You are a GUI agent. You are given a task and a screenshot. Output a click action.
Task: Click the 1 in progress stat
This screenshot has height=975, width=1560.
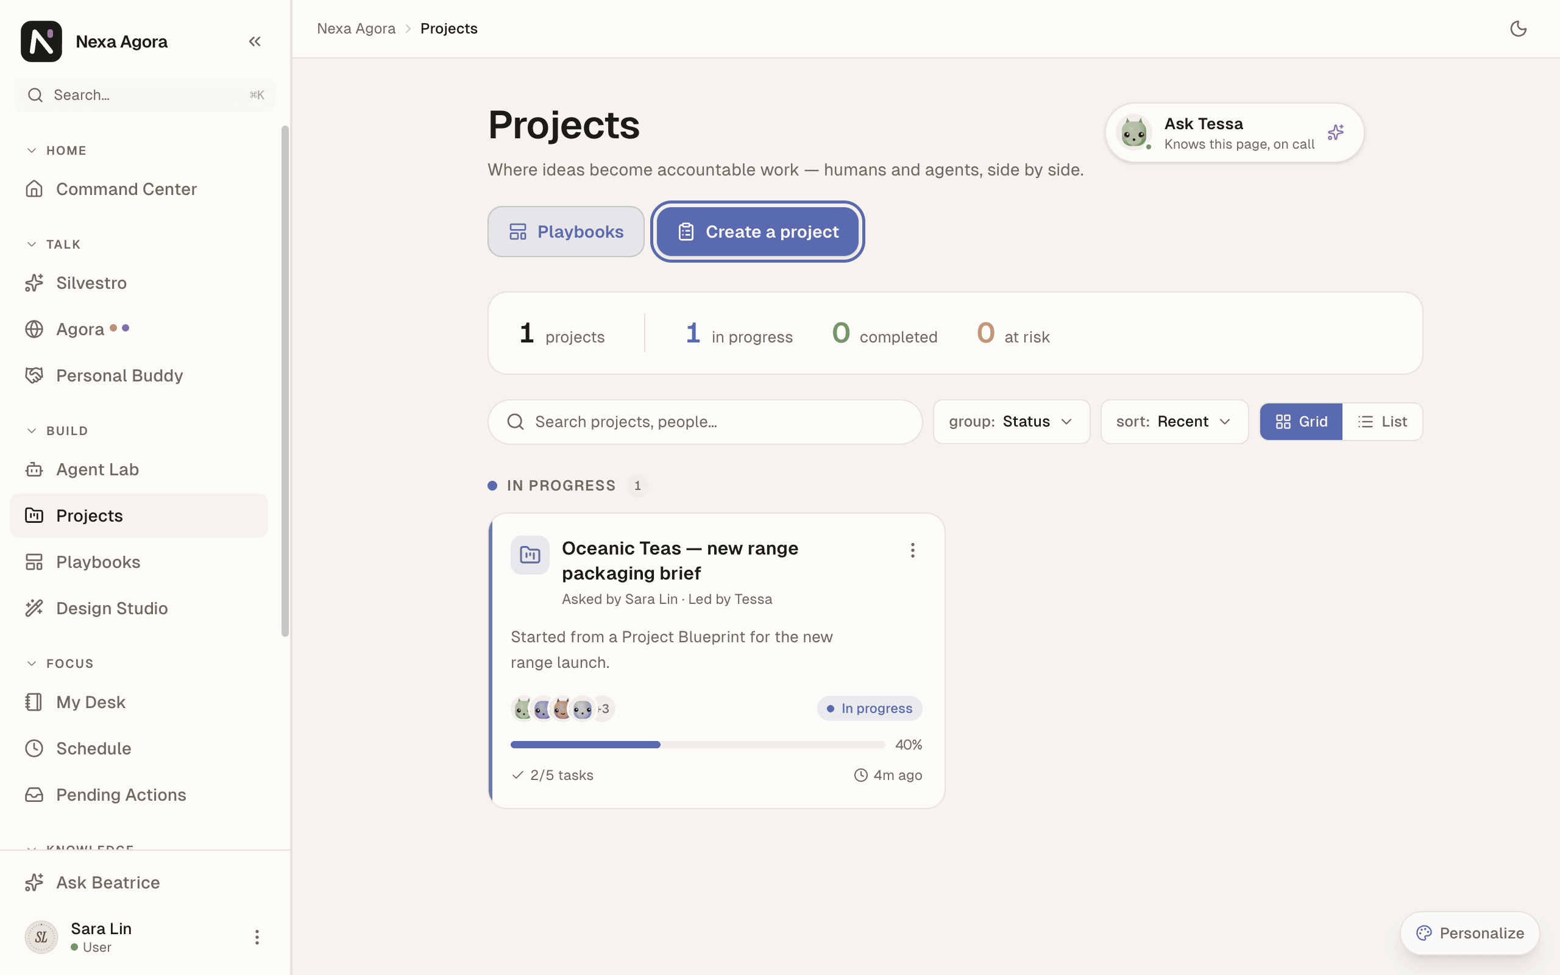pyautogui.click(x=739, y=333)
